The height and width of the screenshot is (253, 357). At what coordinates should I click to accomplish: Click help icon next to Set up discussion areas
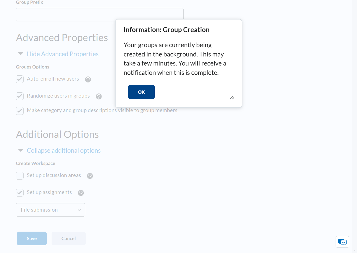tap(90, 176)
